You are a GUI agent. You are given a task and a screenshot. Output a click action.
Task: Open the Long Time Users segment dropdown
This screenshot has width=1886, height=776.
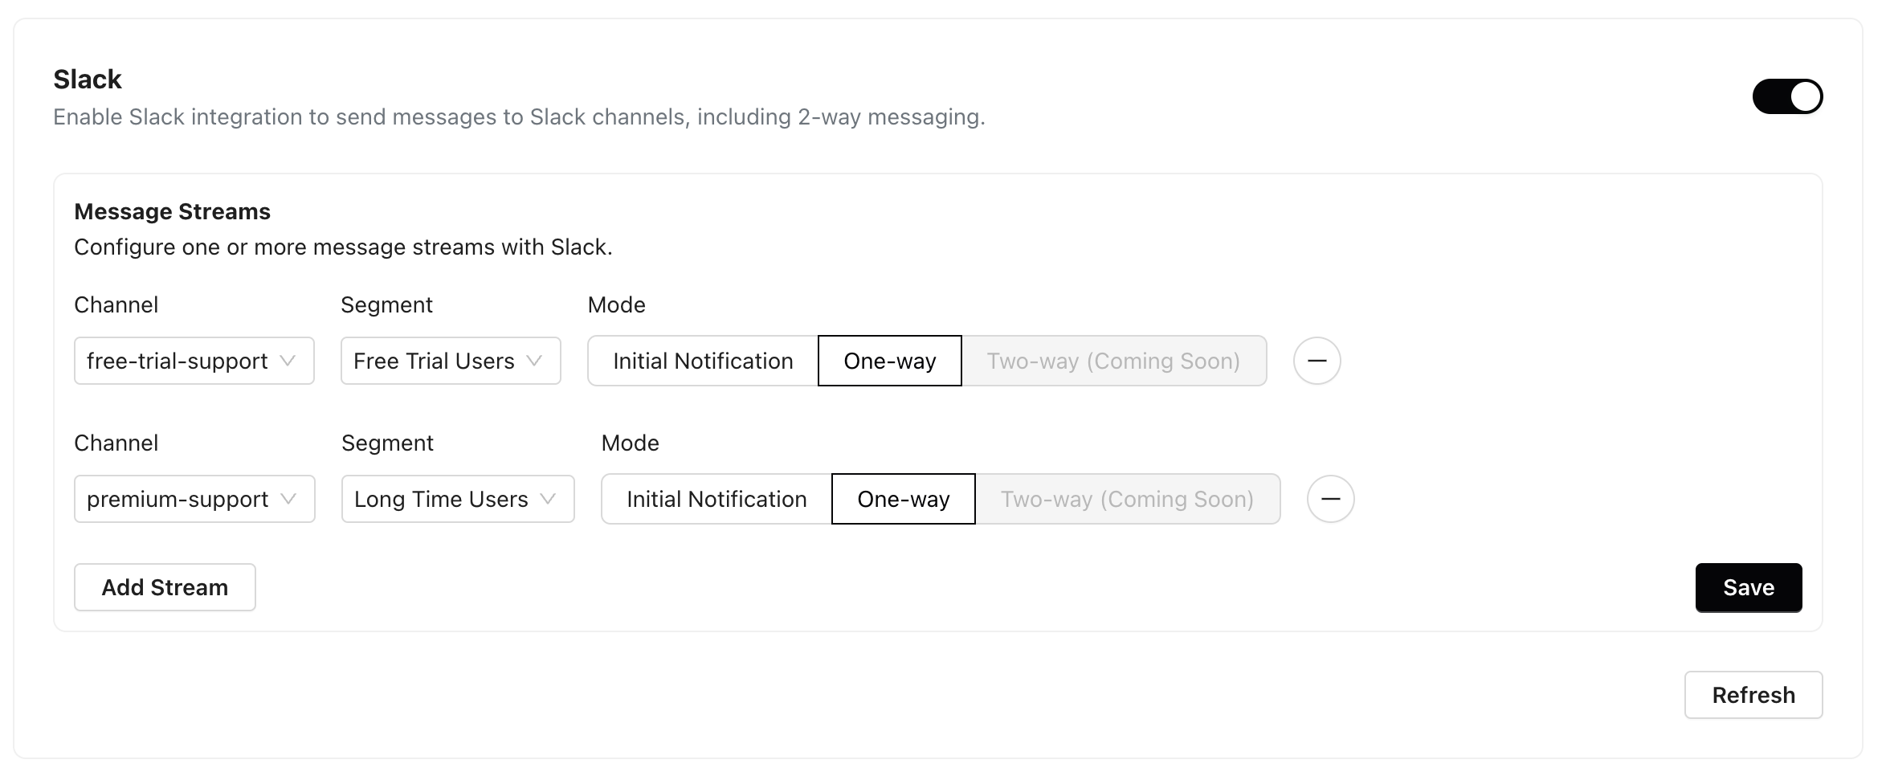pyautogui.click(x=458, y=499)
